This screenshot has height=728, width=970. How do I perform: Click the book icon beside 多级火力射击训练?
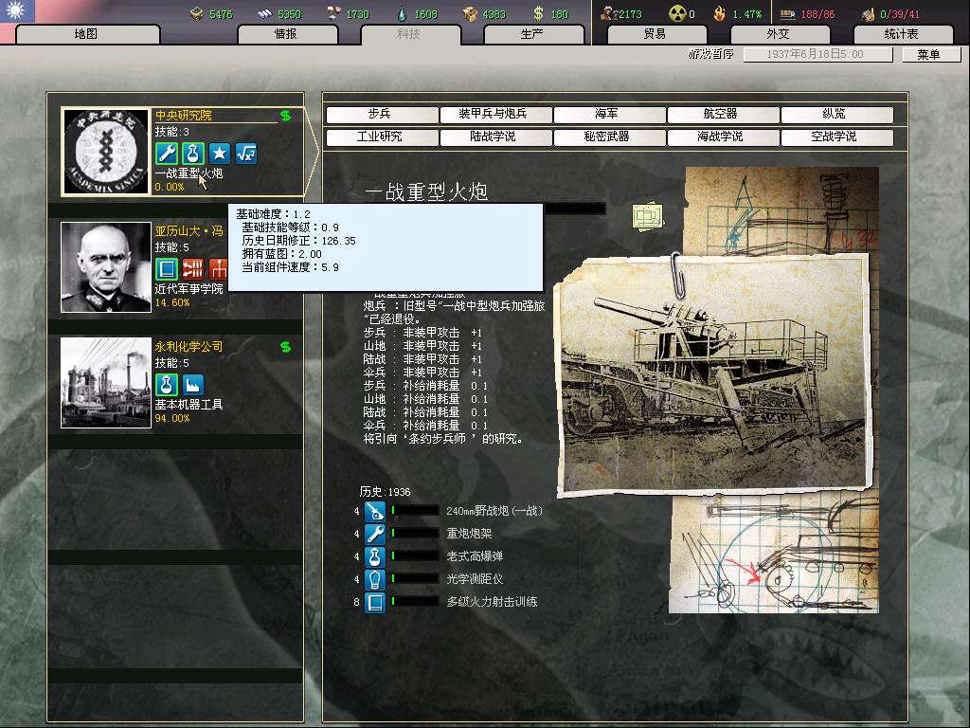click(x=375, y=602)
